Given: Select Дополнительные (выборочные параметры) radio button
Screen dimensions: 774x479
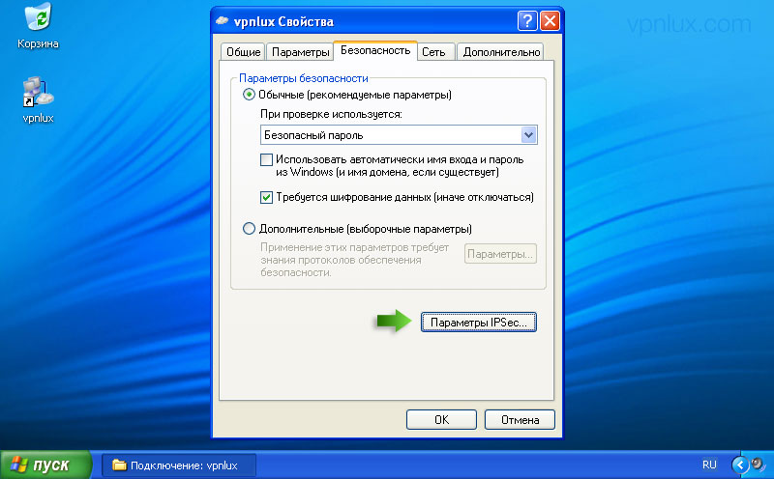Looking at the screenshot, I should [249, 229].
